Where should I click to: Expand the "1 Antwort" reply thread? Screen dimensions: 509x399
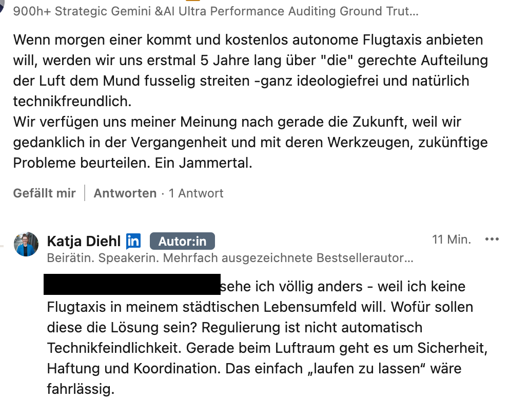[196, 193]
